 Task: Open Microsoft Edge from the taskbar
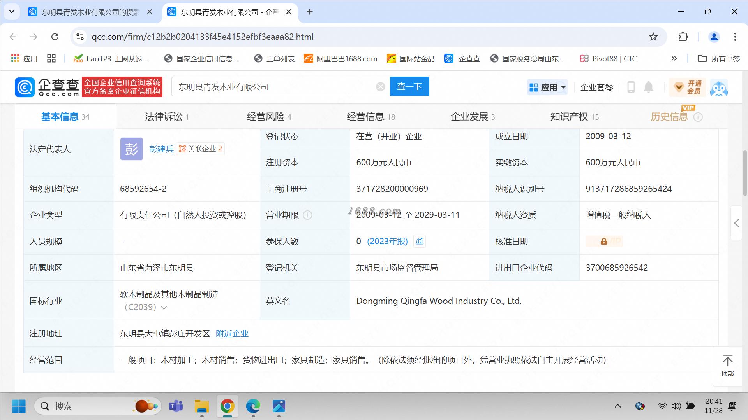point(253,406)
